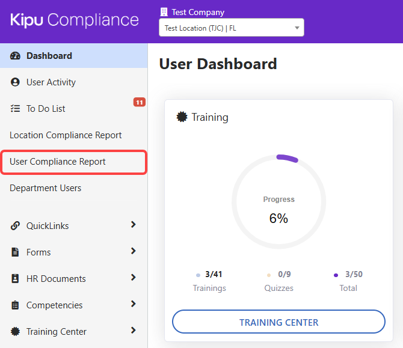Click the User Activity person icon
This screenshot has height=348, width=403.
(x=16, y=82)
